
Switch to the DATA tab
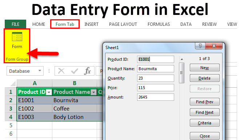186,24
